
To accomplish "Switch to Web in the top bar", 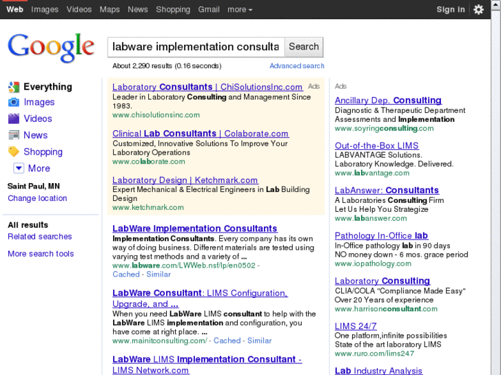I will (14, 10).
